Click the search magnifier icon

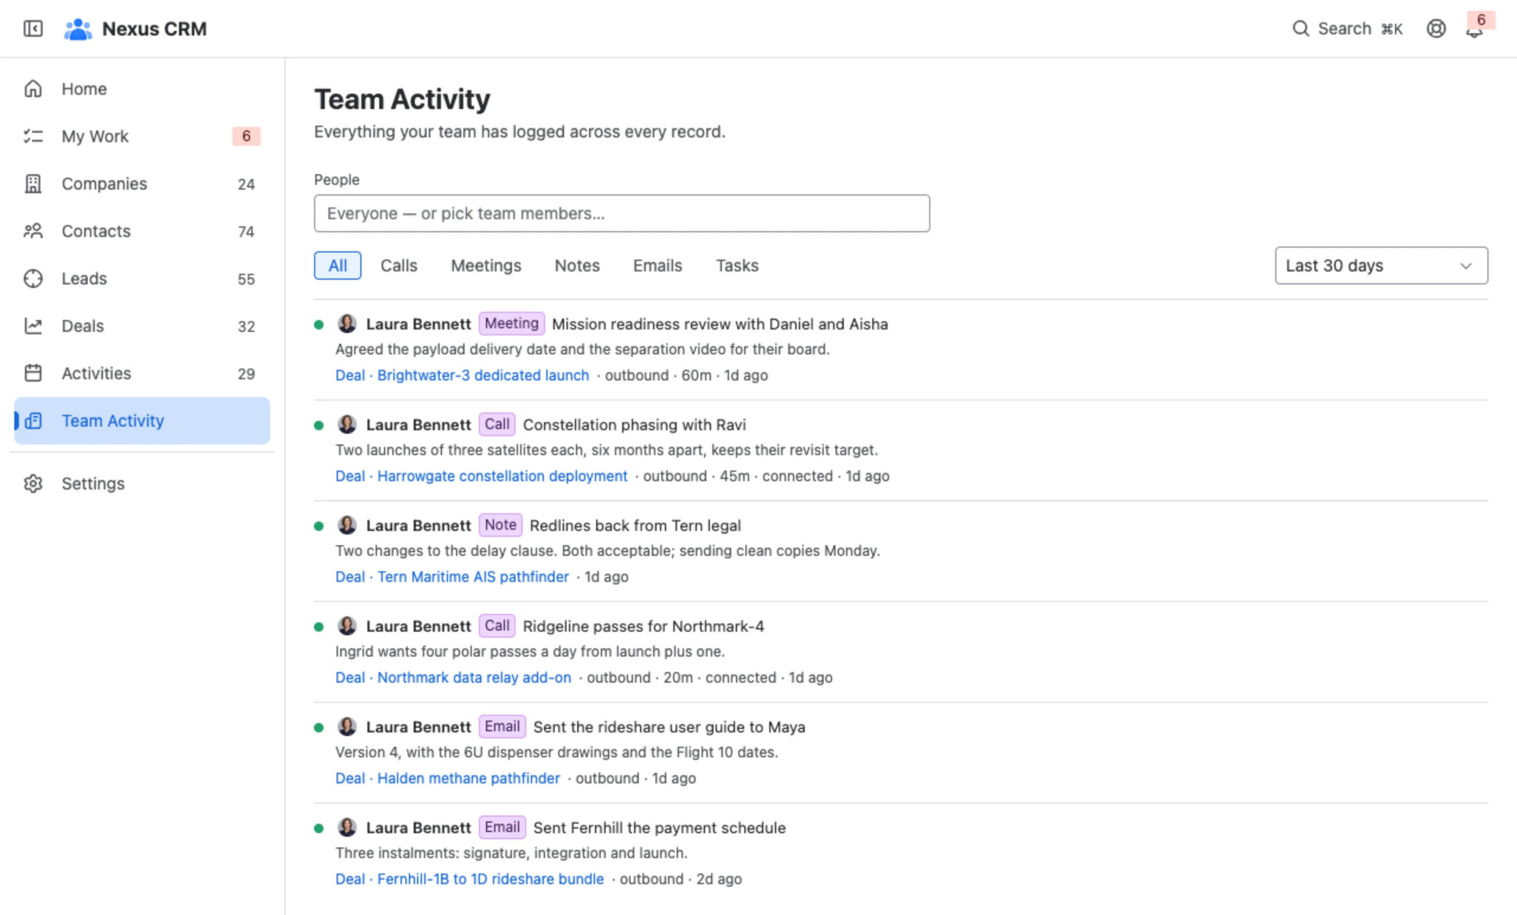tap(1300, 28)
